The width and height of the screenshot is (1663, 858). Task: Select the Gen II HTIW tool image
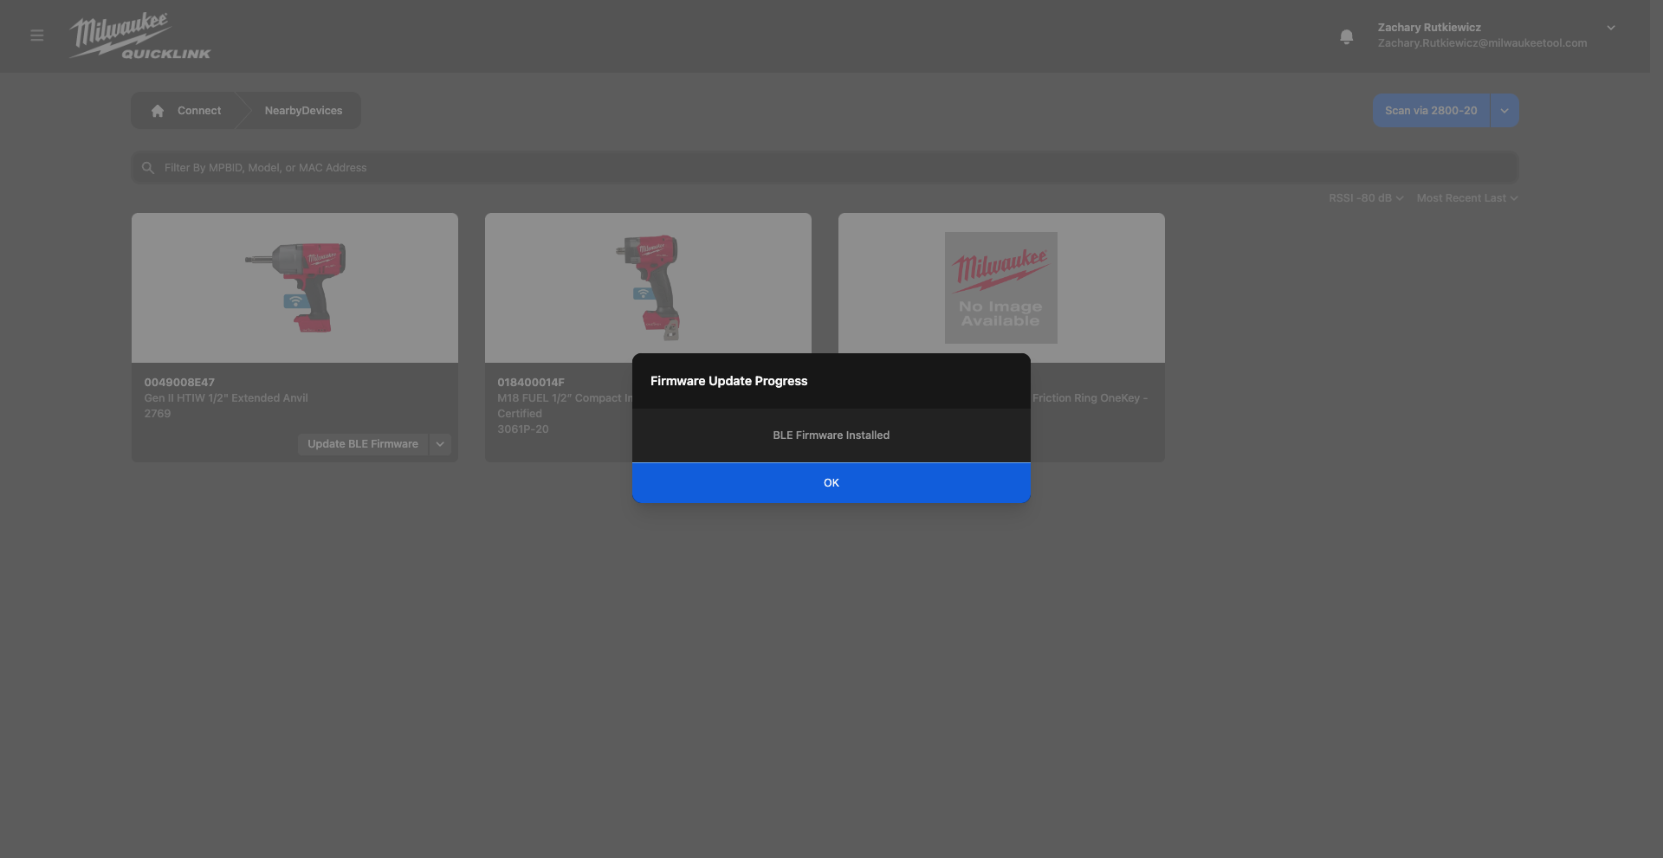coord(295,287)
